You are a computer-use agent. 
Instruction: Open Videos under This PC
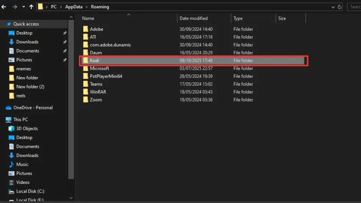pyautogui.click(x=23, y=182)
